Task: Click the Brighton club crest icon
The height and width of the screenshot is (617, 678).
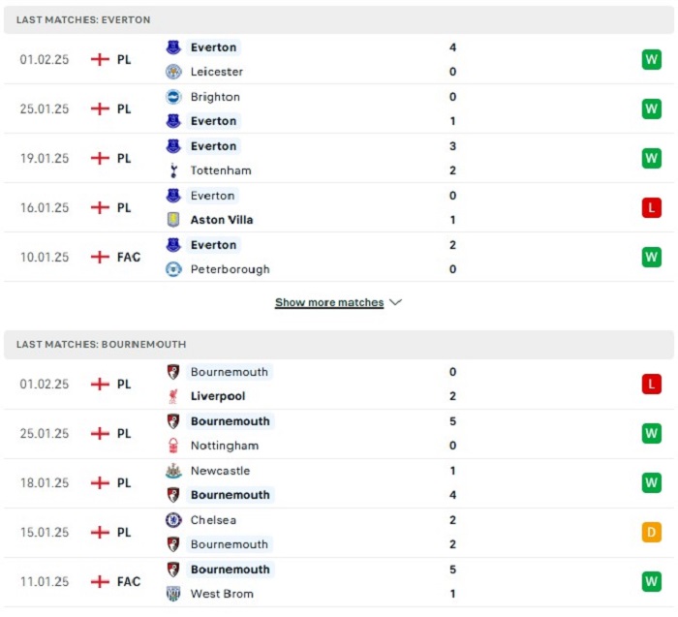Action: tap(173, 97)
